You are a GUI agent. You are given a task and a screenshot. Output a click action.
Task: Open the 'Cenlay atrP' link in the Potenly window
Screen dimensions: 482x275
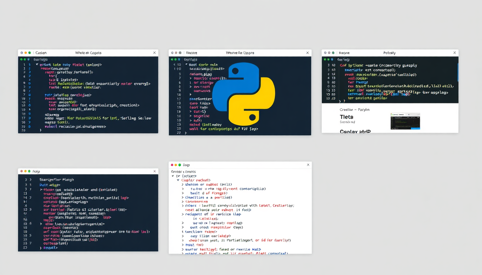355,132
